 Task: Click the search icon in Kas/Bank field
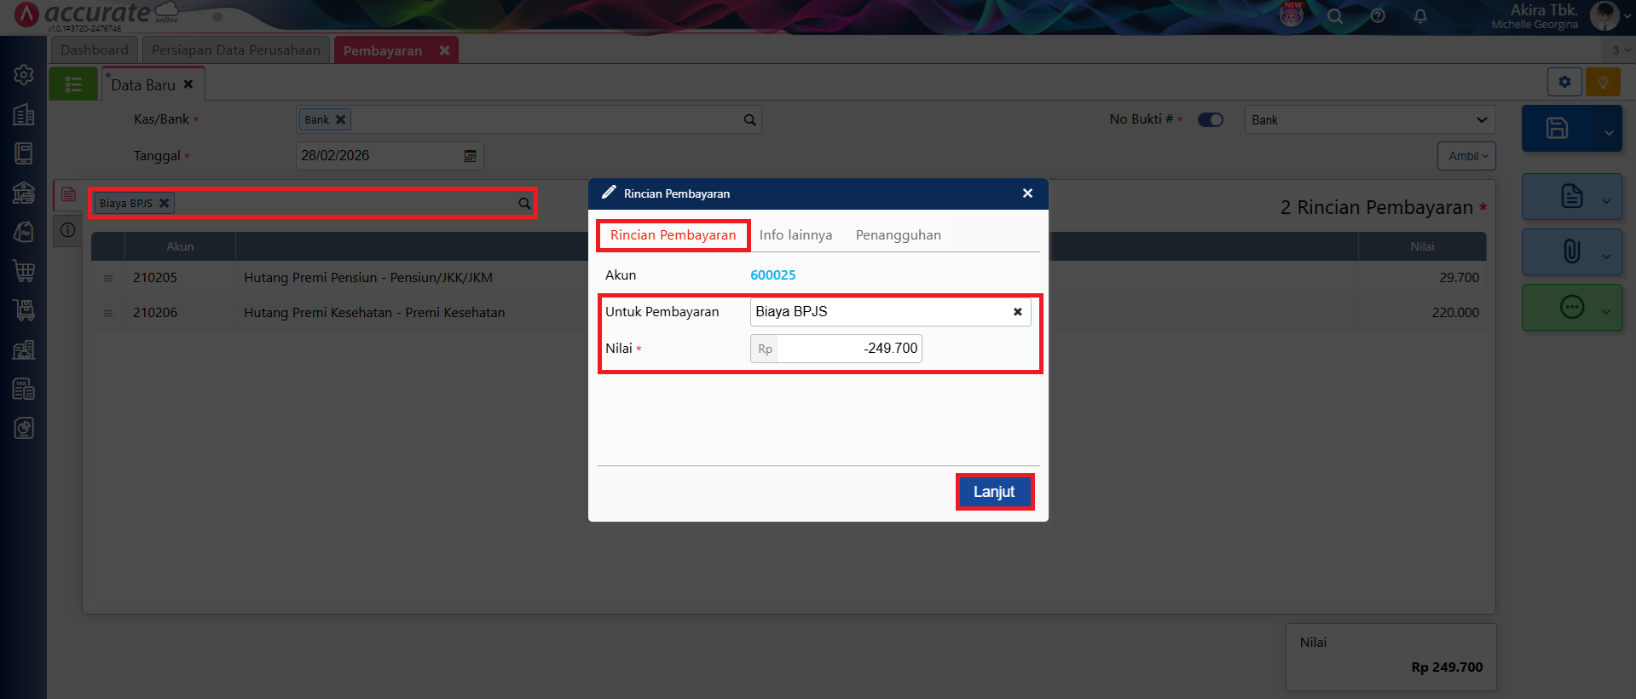[x=749, y=120]
